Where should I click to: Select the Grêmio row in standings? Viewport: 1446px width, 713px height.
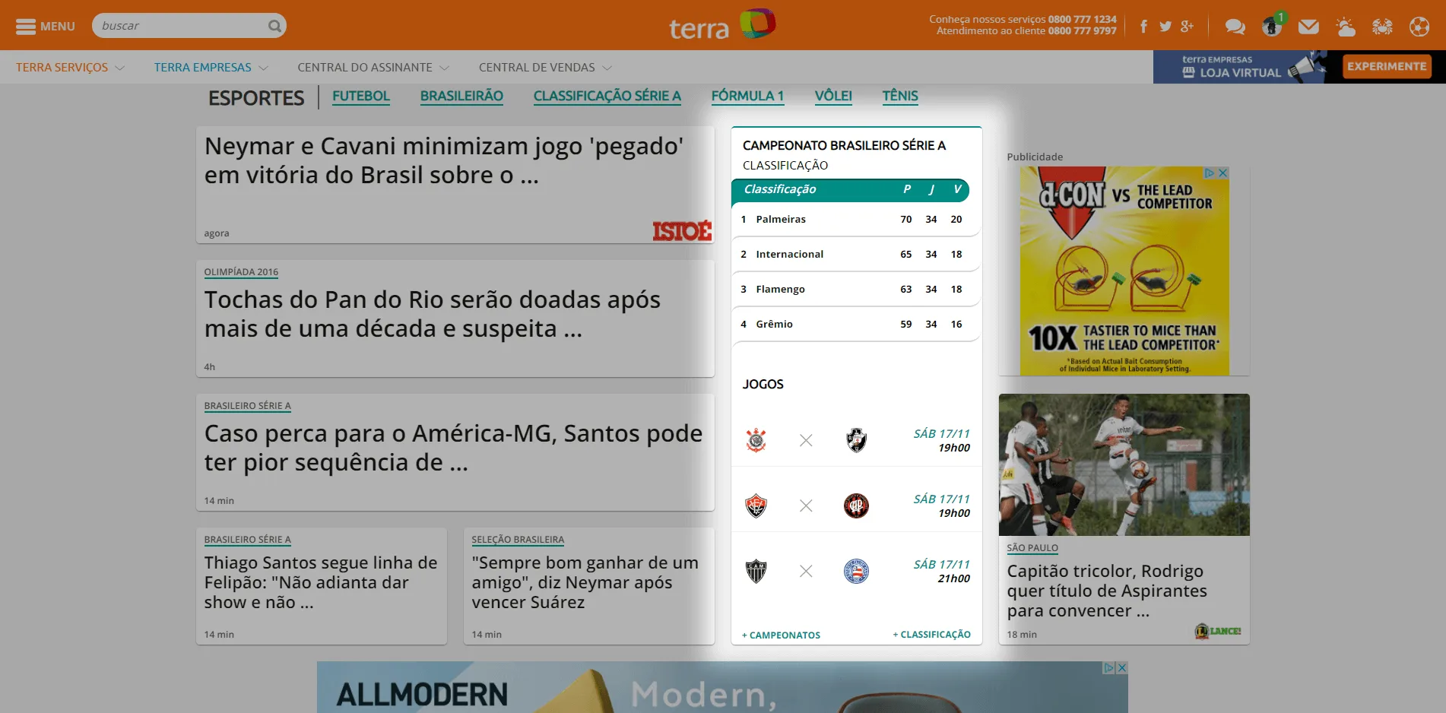click(x=855, y=324)
